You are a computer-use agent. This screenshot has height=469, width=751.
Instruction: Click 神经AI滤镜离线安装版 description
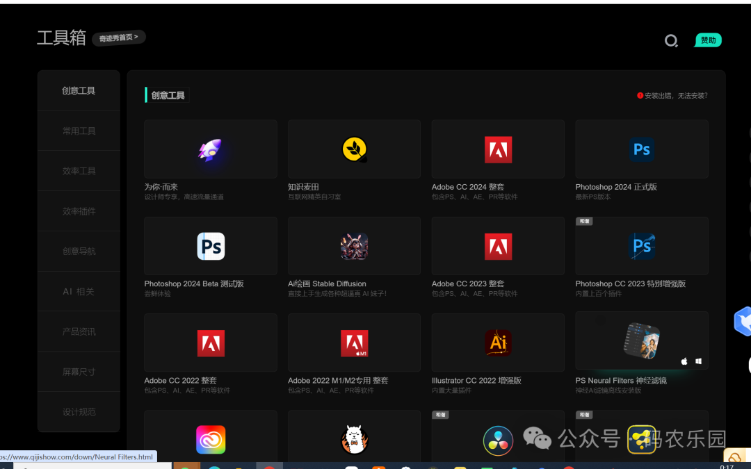[608, 390]
